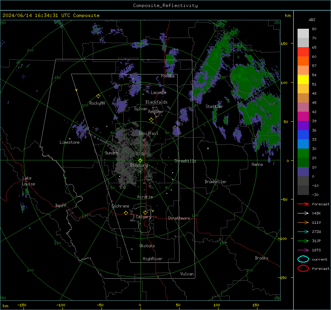The width and height of the screenshot is (331, 310).
Task: Click the Didsbury city label
Action: pos(139,165)
